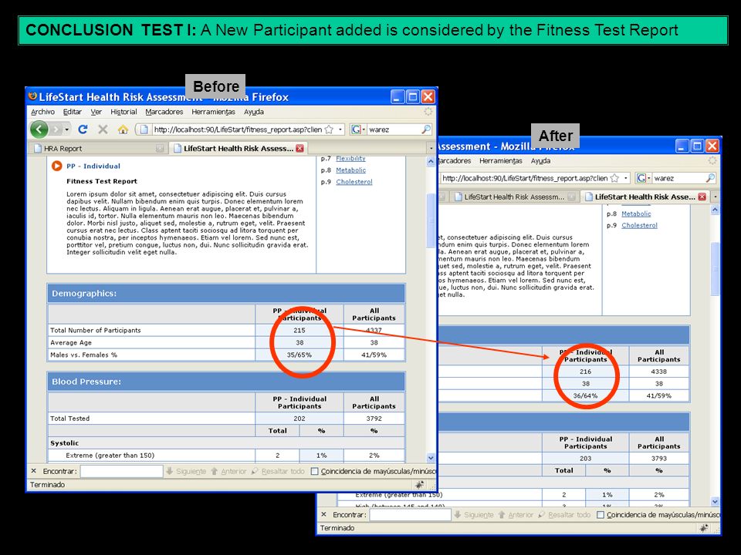Click Stop loading X in Before window
Screen dimensions: 741x555
coord(103,129)
